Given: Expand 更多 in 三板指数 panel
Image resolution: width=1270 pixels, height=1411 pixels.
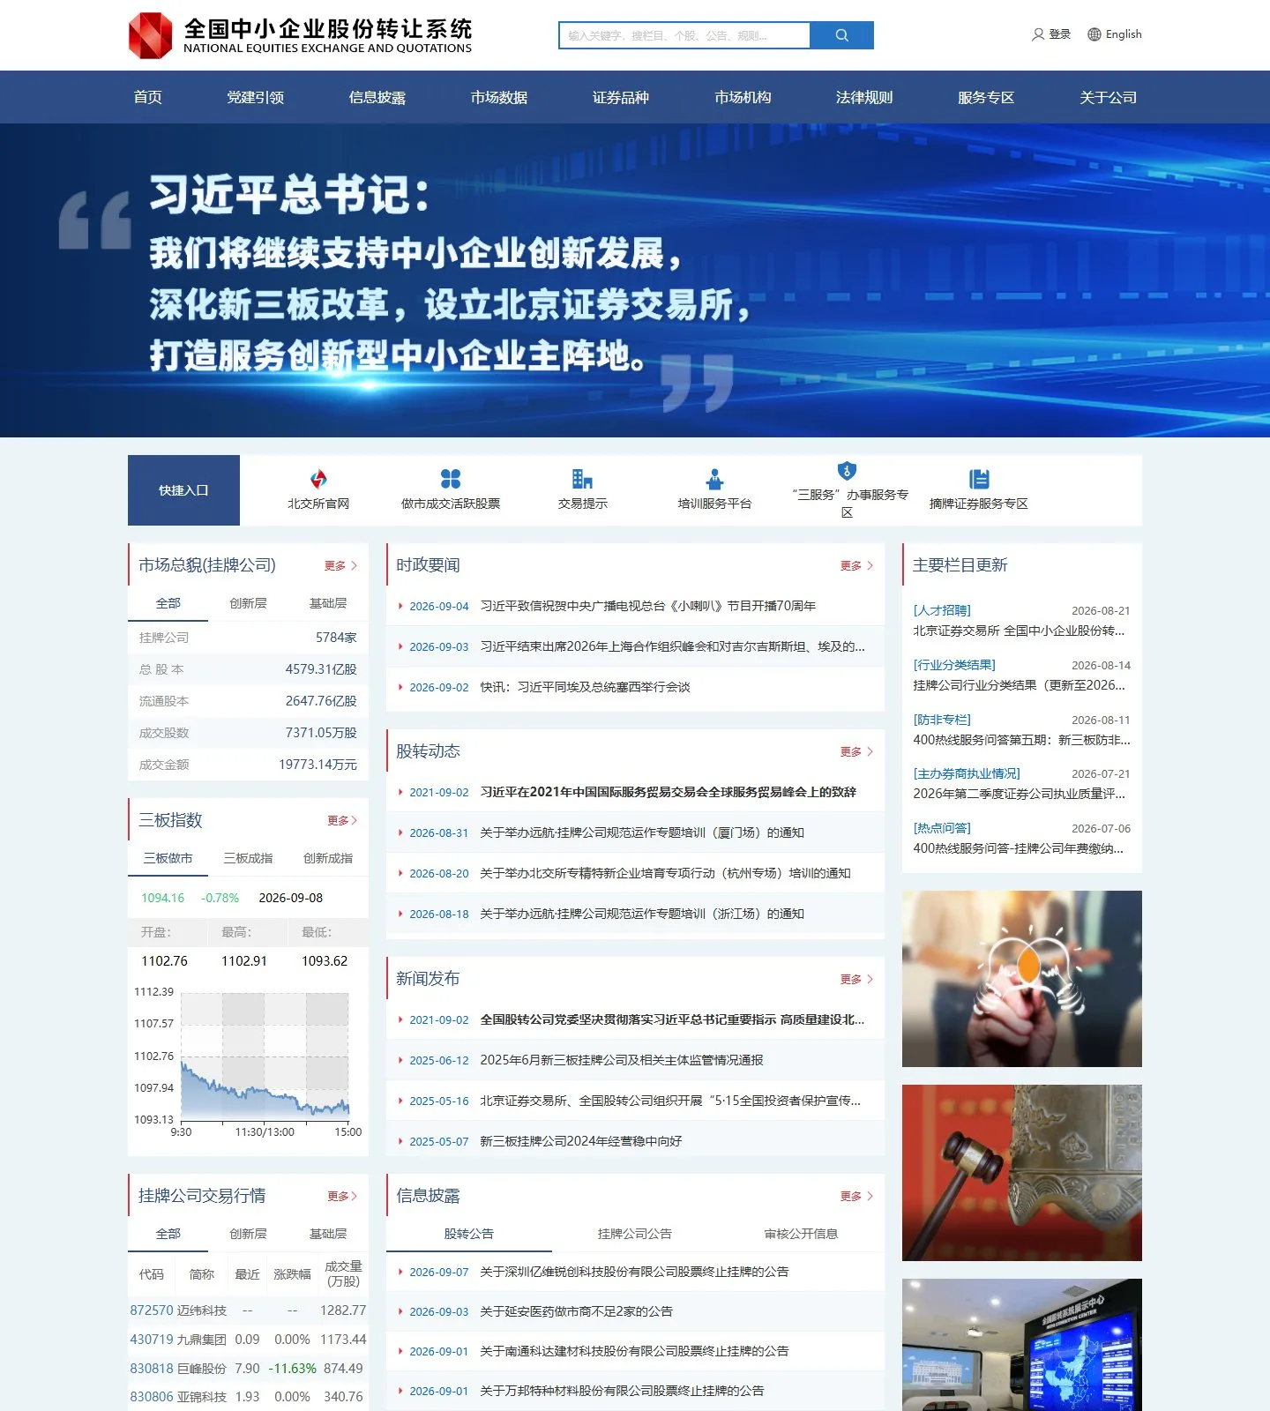Looking at the screenshot, I should pyautogui.click(x=342, y=820).
